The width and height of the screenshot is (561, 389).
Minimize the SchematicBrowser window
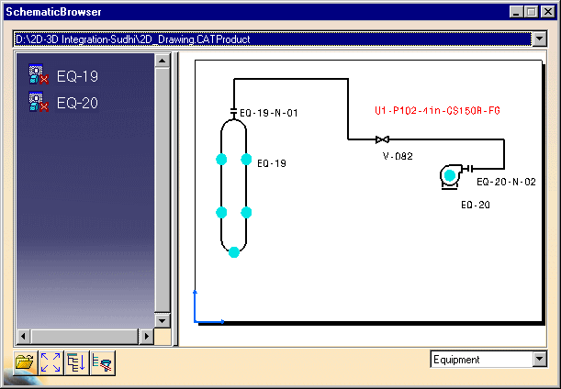tap(516, 12)
